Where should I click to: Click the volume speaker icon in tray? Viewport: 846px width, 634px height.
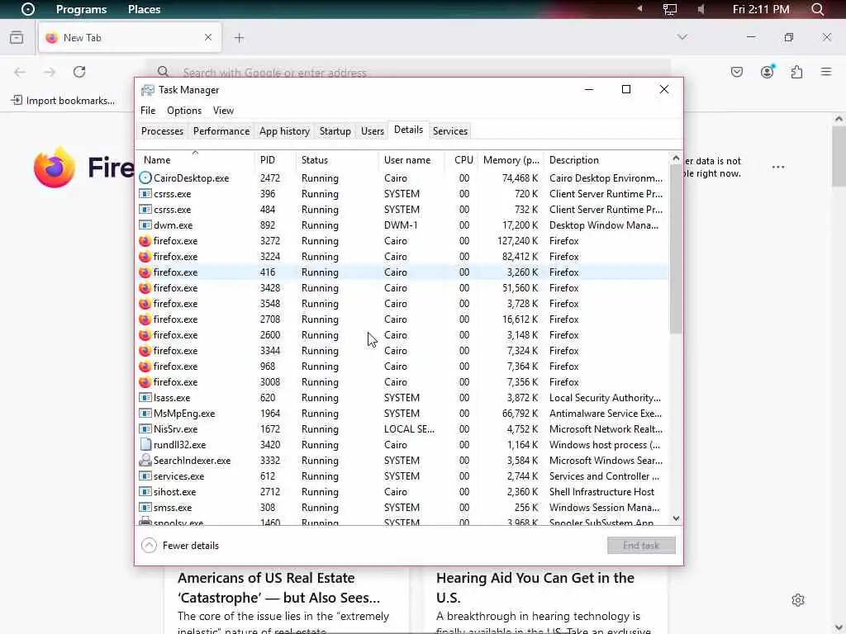click(x=701, y=9)
